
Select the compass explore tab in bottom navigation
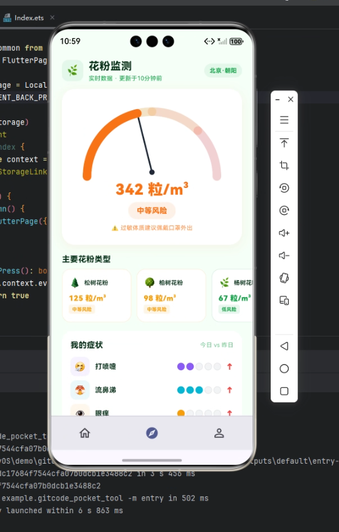tap(152, 433)
